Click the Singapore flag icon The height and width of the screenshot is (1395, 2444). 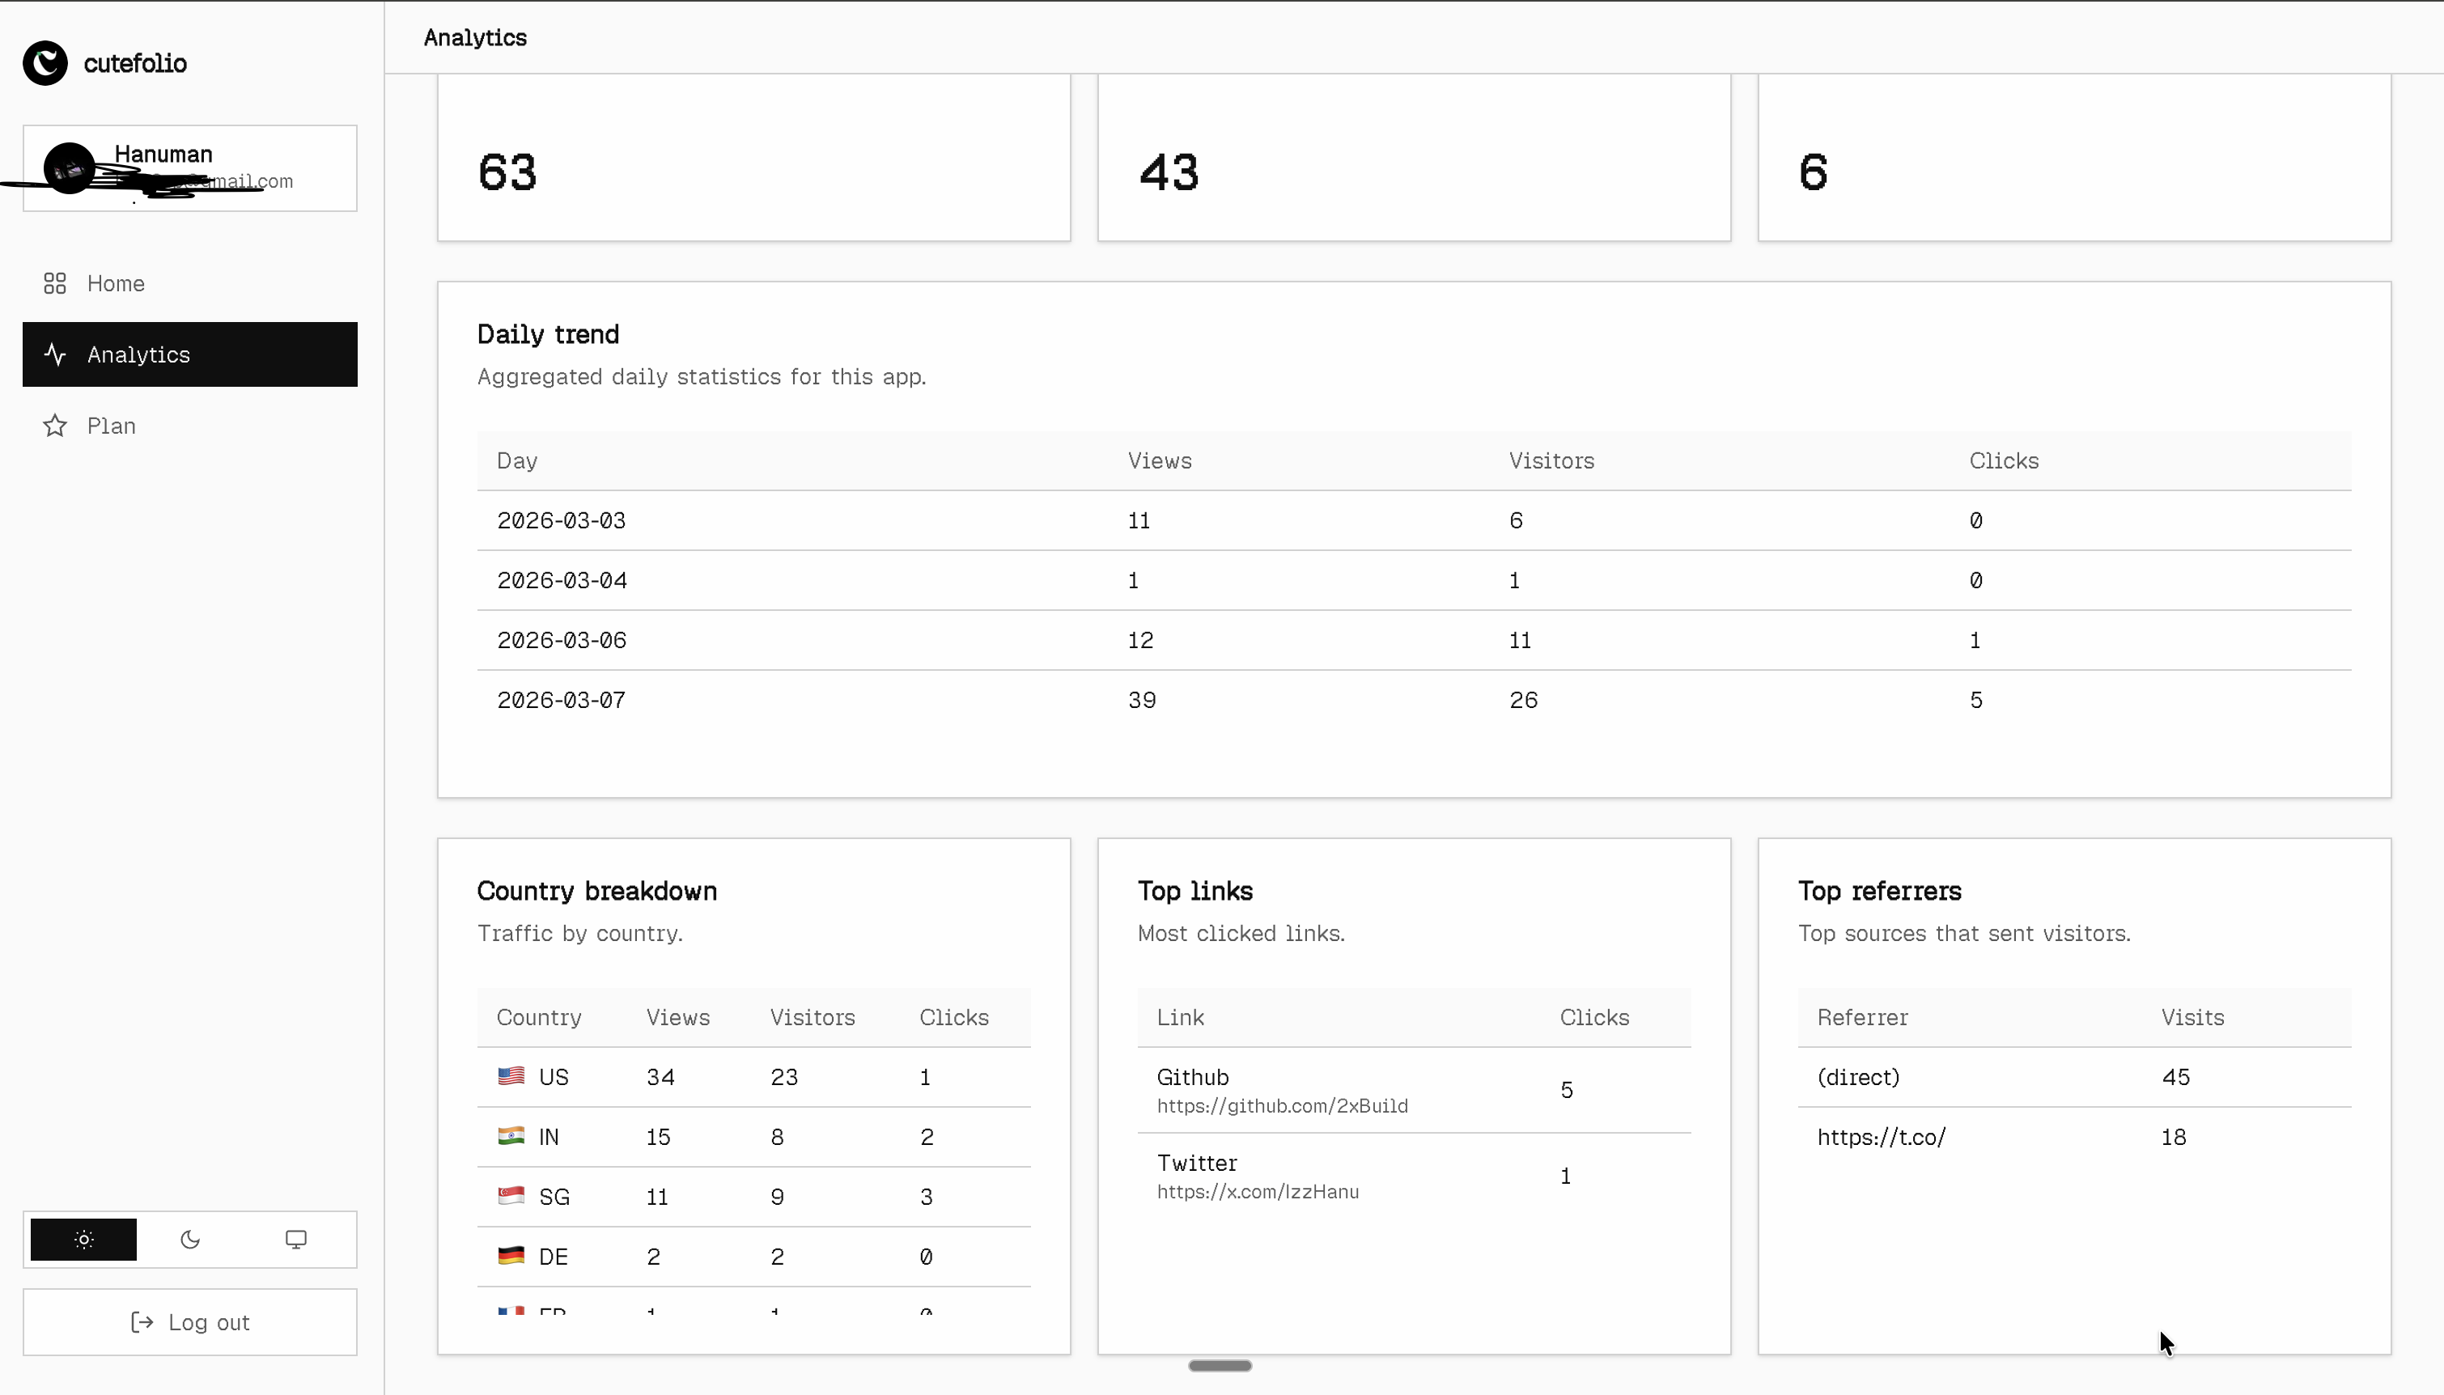(511, 1196)
